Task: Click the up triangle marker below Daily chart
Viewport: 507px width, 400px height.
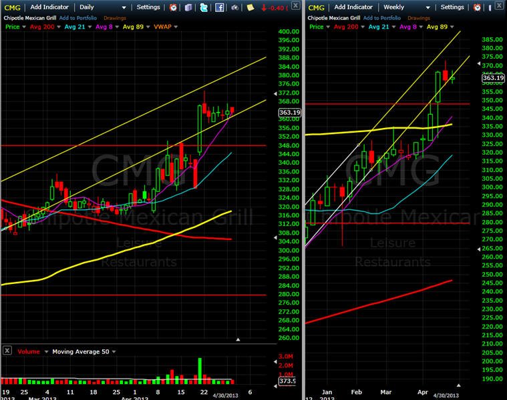Action: (238, 339)
